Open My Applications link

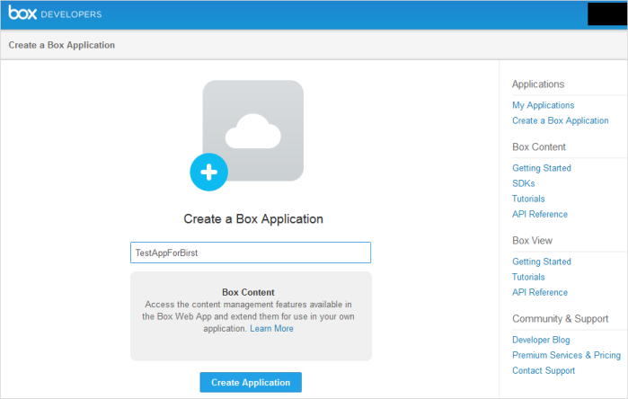[x=543, y=105]
